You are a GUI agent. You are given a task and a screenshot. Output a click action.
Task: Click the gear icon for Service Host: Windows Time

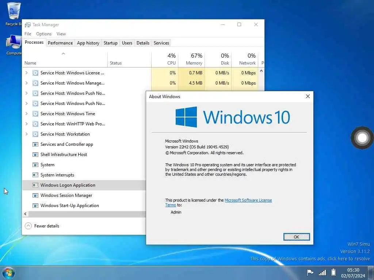(x=35, y=114)
